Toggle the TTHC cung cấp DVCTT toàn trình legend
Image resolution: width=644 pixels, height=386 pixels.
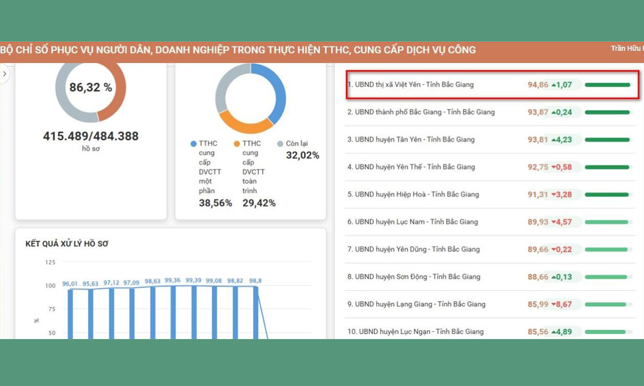(x=252, y=167)
